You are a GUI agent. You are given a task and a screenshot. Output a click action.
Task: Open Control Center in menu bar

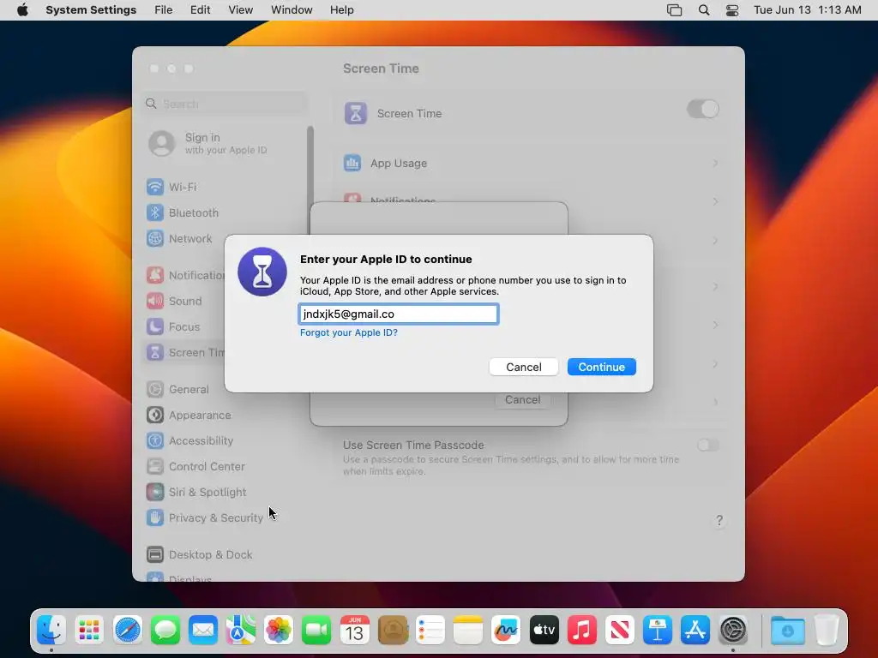click(732, 10)
